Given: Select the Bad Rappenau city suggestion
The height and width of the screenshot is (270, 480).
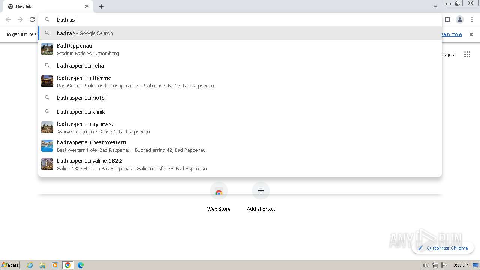Looking at the screenshot, I should click(x=240, y=49).
